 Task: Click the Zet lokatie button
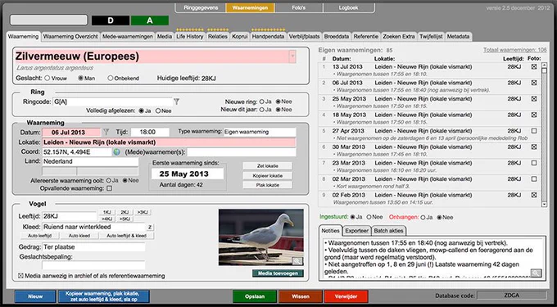[x=268, y=165]
